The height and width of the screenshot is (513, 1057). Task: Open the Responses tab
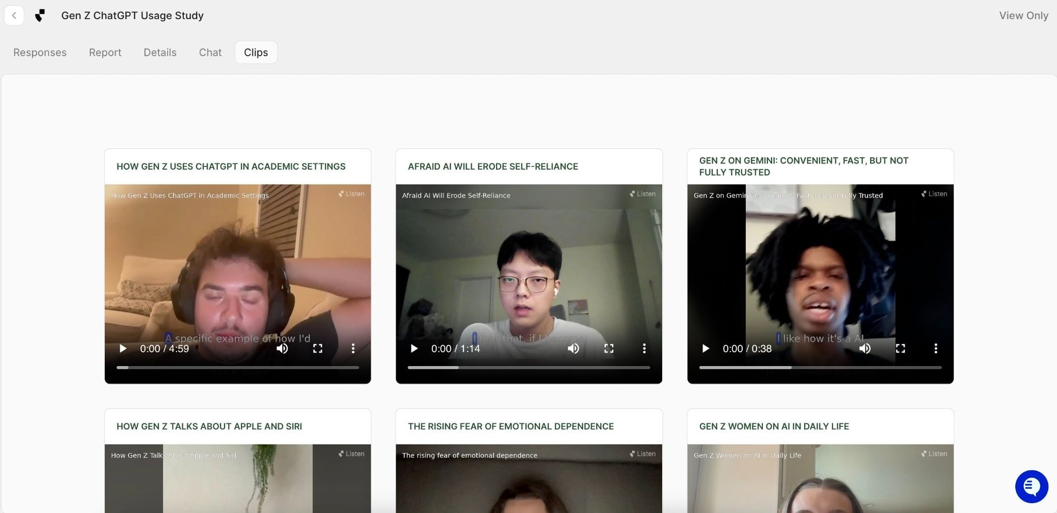(40, 53)
